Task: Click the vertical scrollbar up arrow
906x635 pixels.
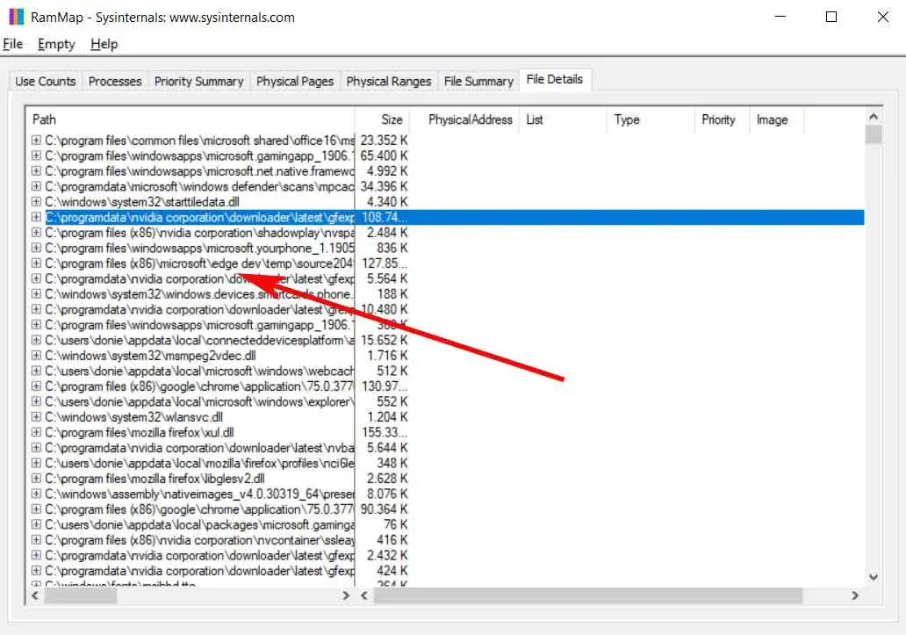Action: coord(873,117)
